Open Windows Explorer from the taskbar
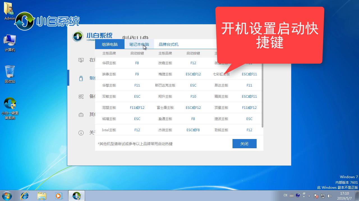Image resolution: width=359 pixels, height=201 pixels. point(42,196)
